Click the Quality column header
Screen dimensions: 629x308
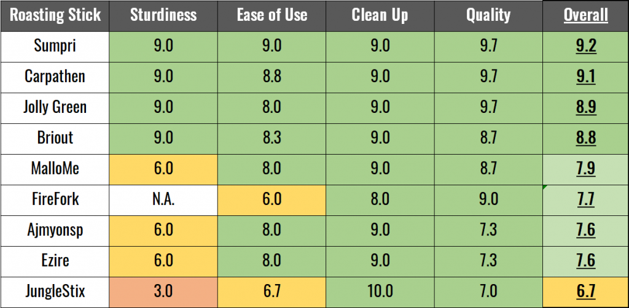click(488, 15)
